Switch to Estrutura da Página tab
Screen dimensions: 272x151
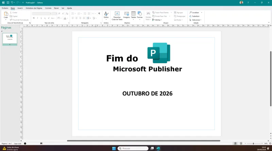pyautogui.click(x=34, y=8)
